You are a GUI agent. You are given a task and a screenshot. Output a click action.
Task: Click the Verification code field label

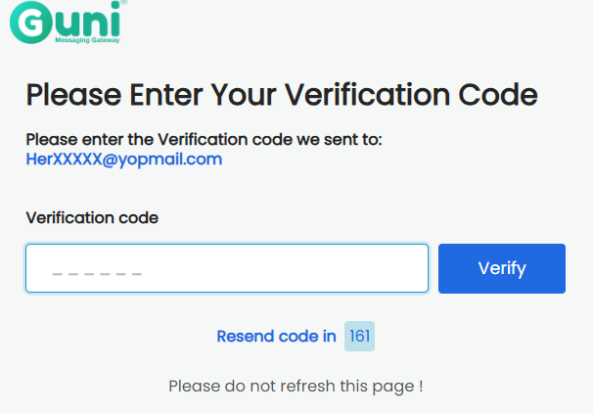92,218
